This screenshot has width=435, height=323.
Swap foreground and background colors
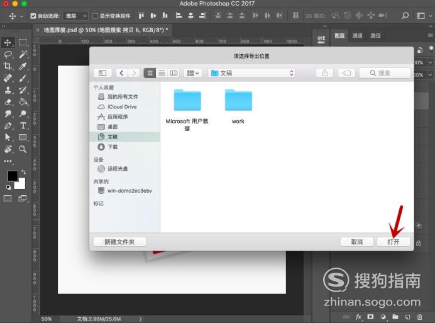(x=24, y=172)
